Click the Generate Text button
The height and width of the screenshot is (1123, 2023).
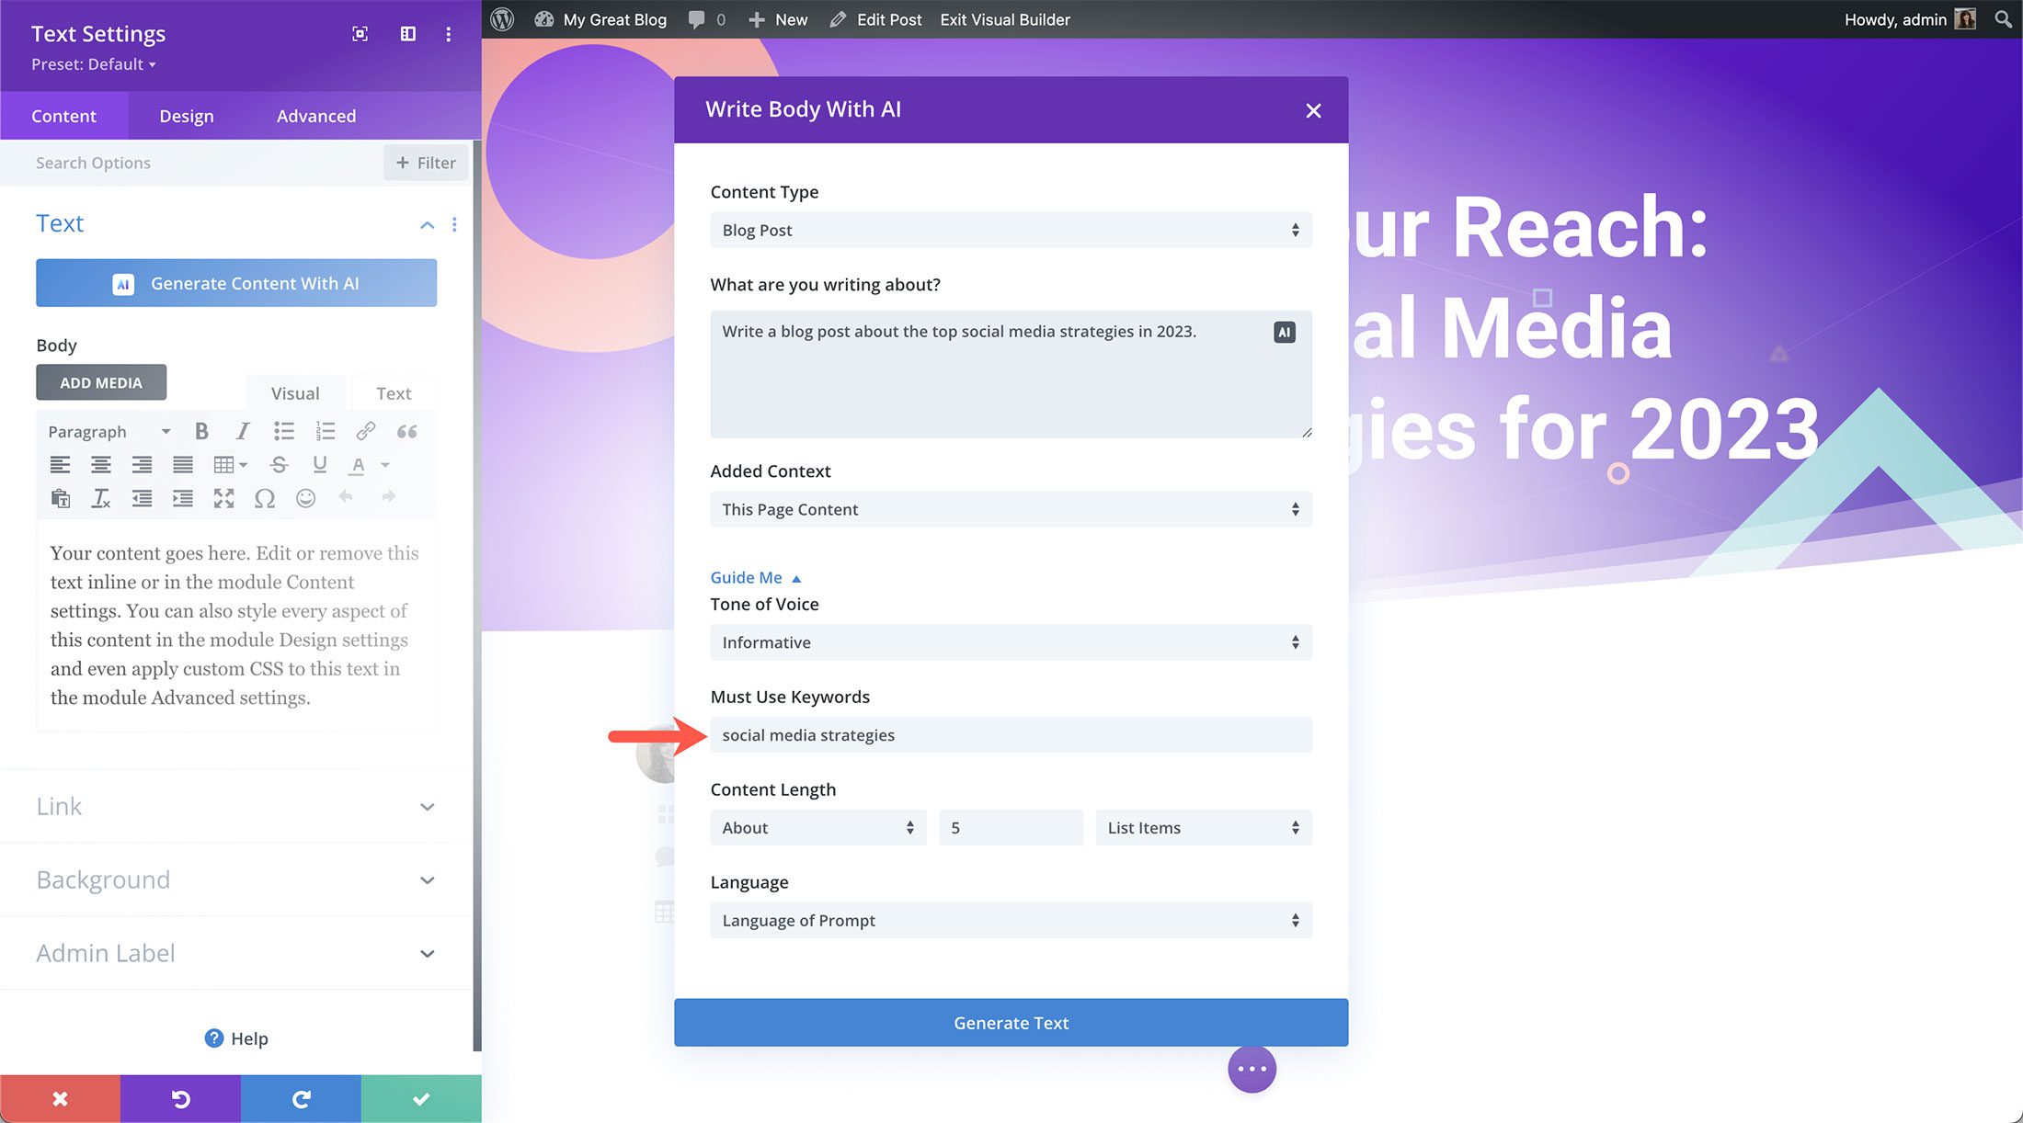coord(1010,1022)
